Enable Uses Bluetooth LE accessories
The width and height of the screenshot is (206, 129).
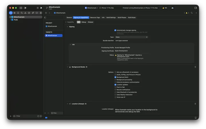(115, 92)
